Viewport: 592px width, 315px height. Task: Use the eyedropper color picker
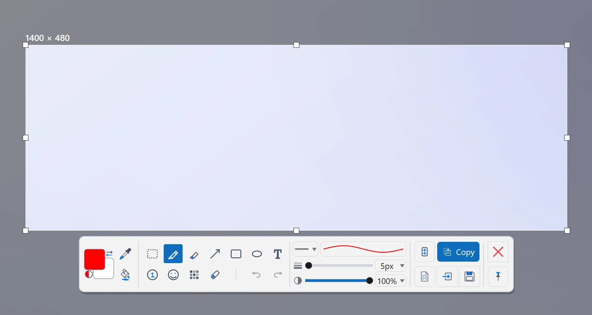pos(125,254)
